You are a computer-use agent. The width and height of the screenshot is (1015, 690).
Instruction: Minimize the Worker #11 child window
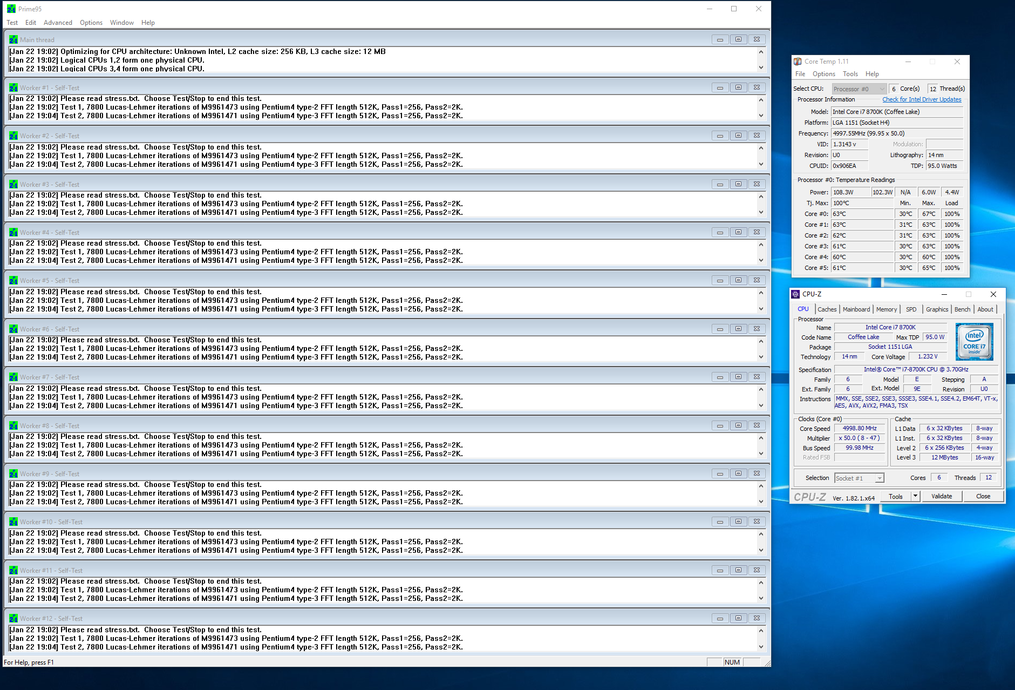[x=720, y=570]
